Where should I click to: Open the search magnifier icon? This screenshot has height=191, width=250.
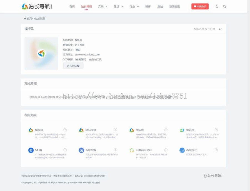pos(224,7)
